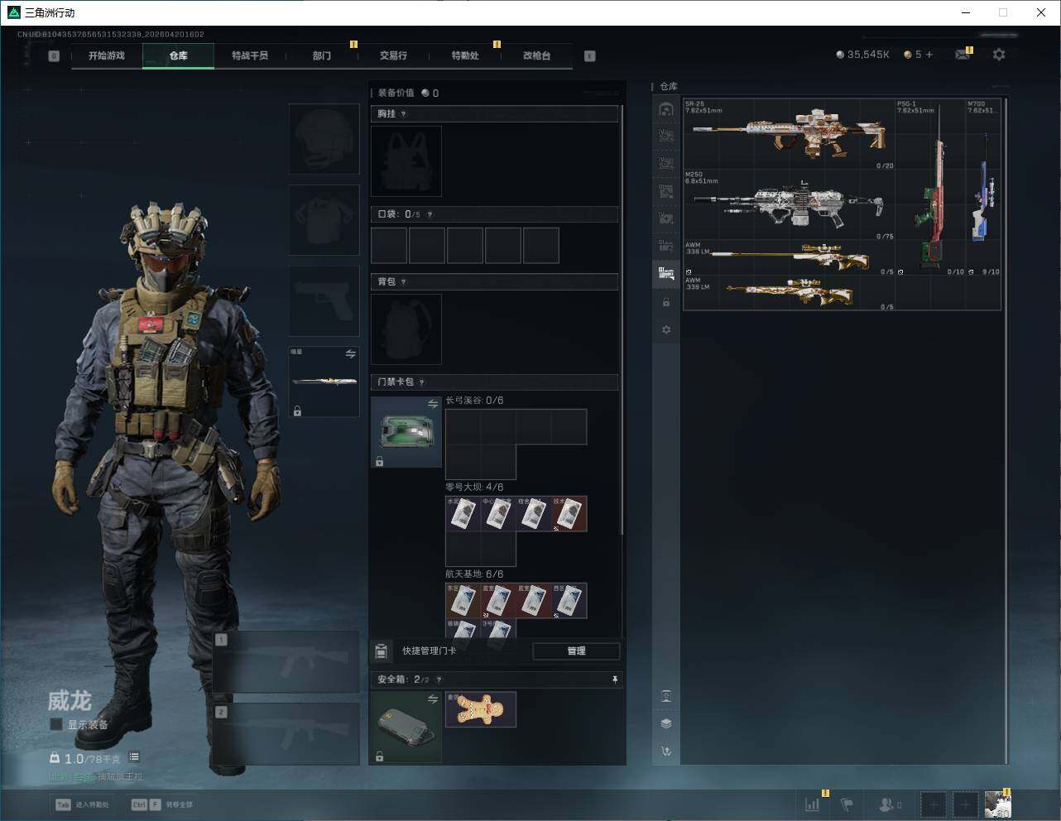
Task: Select the gingerbread man item in safe box
Action: tap(481, 709)
